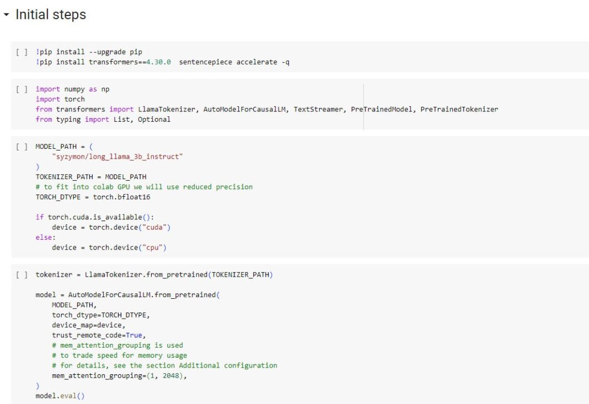Click the transformers==4.30.0 install line
Image resolution: width=589 pixels, height=404 pixels.
pos(163,62)
